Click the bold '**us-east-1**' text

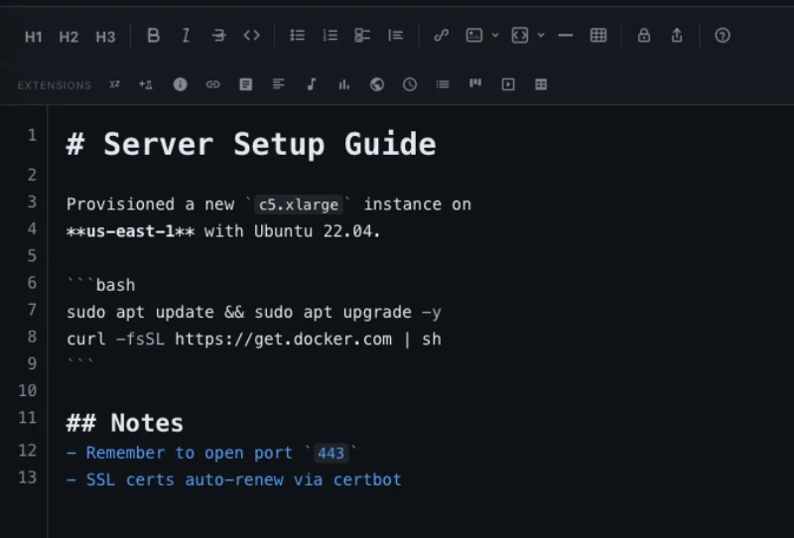click(130, 231)
